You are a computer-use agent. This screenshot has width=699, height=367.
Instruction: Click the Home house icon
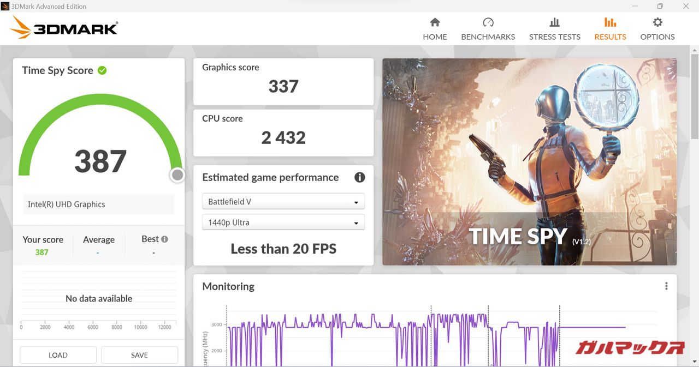coord(435,22)
